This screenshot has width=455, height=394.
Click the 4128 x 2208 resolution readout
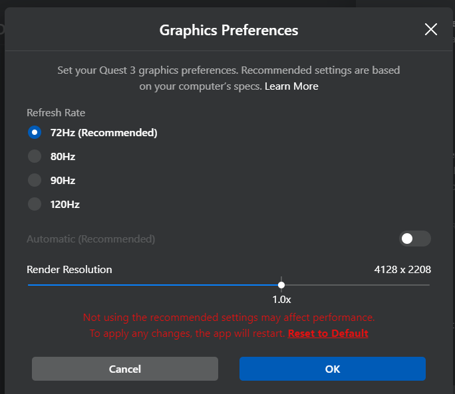click(402, 270)
